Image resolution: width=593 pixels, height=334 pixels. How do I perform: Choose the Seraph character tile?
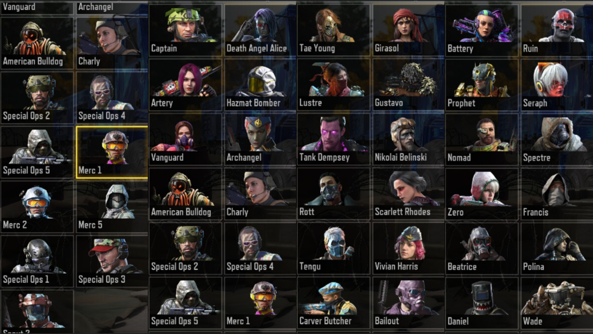(x=557, y=84)
